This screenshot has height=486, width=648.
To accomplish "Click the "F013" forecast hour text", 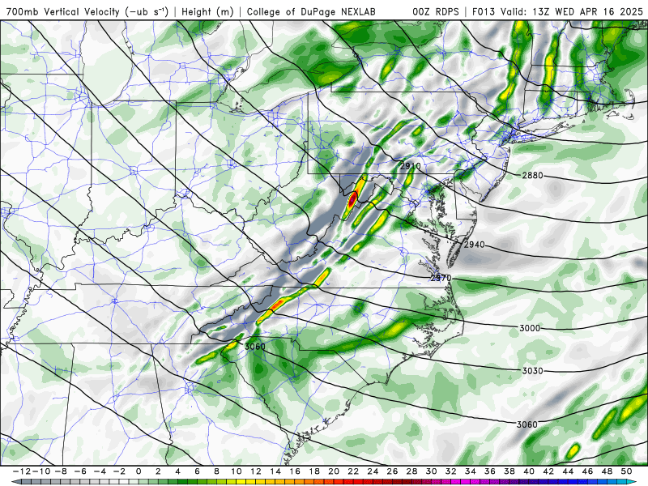I will click(484, 12).
